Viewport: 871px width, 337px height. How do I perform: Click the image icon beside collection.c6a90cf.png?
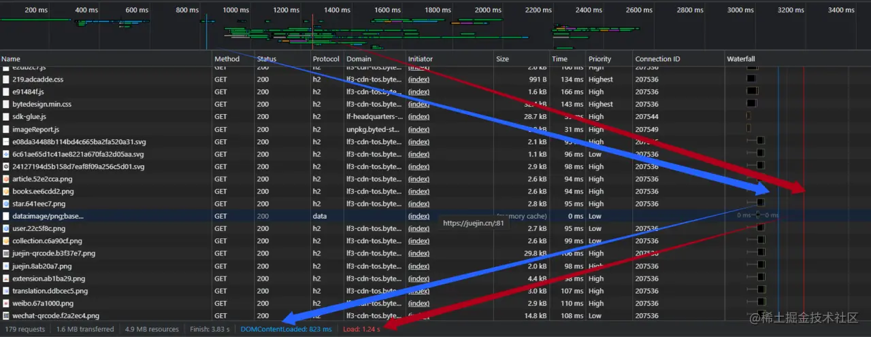tap(6, 241)
